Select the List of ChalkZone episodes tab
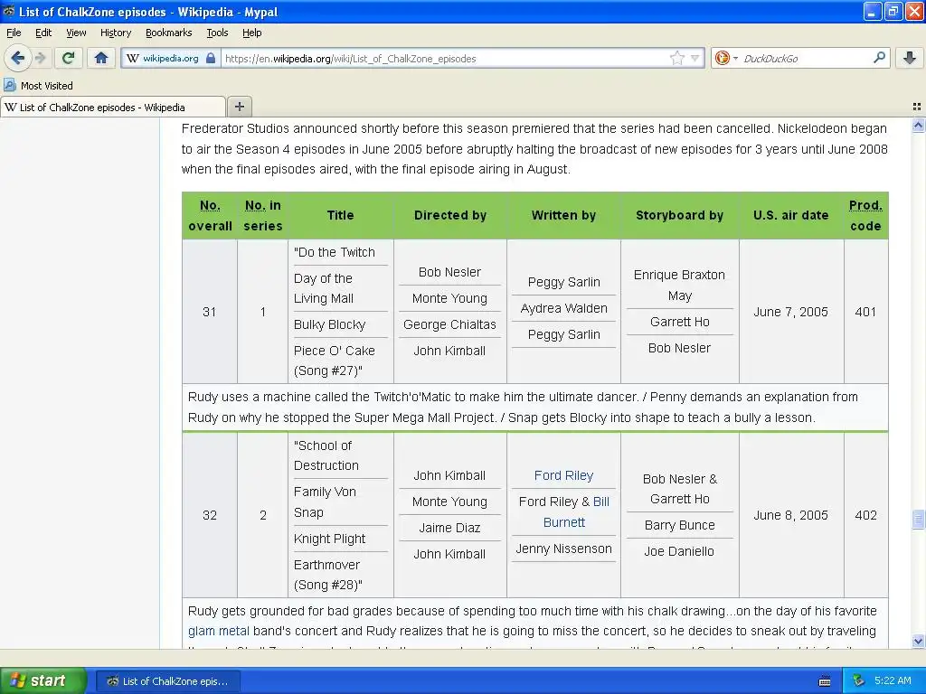 click(113, 107)
